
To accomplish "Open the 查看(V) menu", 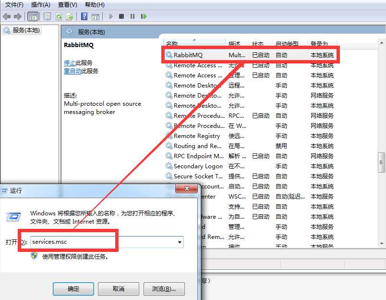I will 67,5.
